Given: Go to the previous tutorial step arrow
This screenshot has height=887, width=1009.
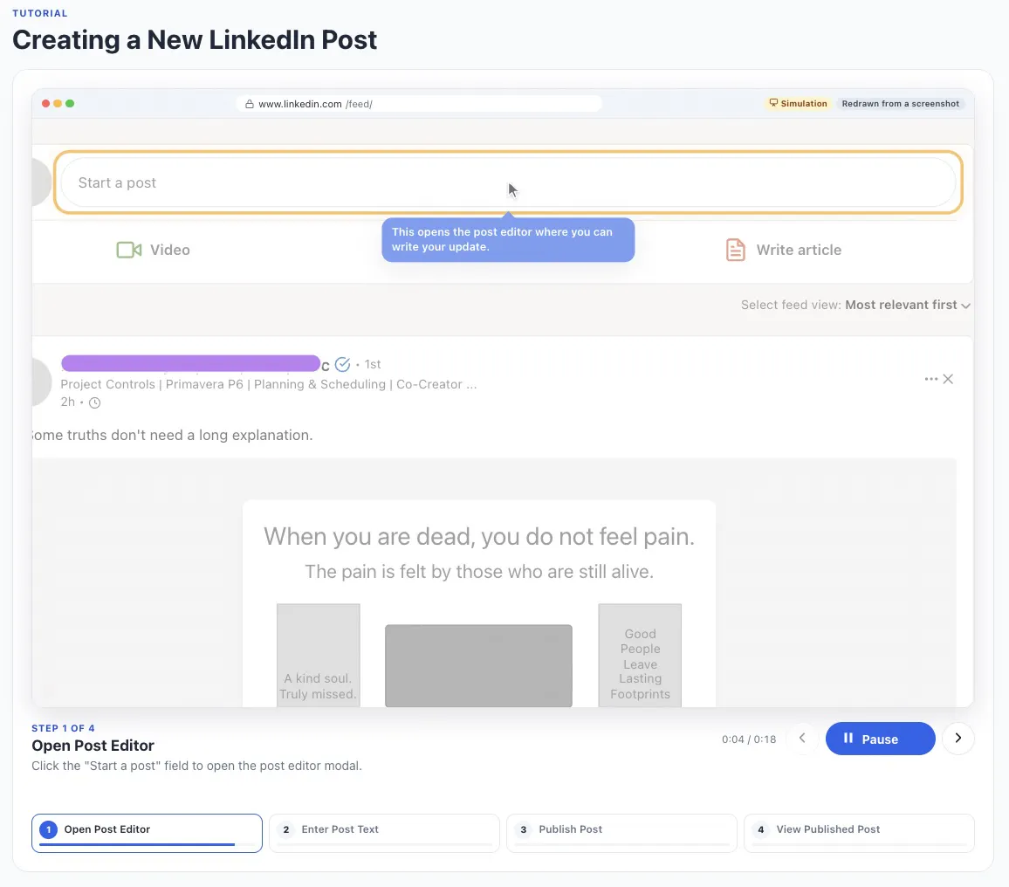Looking at the screenshot, I should [802, 739].
